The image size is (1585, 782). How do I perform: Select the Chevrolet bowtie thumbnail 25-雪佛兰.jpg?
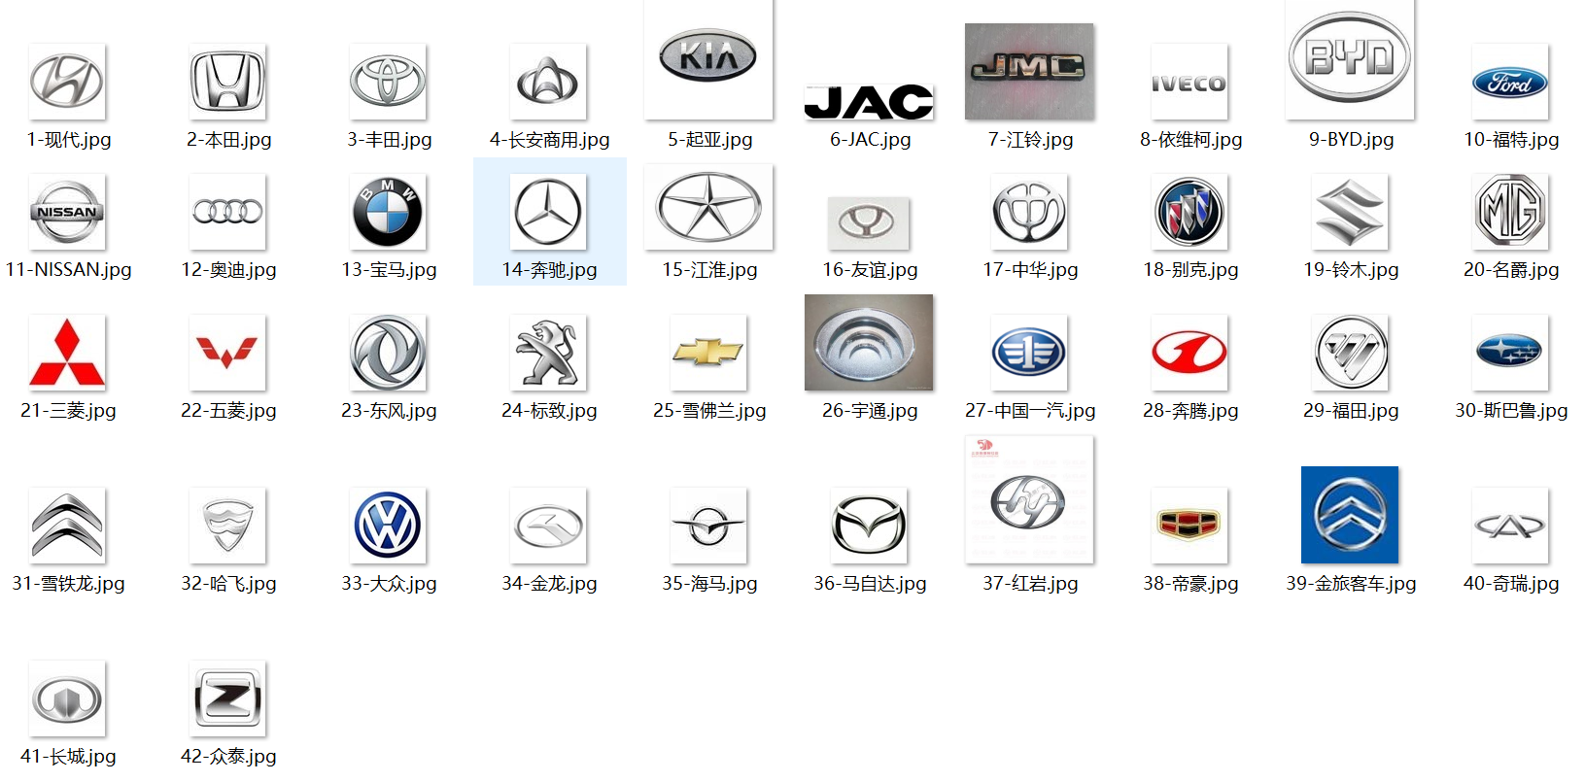[x=708, y=353]
